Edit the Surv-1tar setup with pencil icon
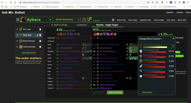 pyautogui.click(x=38, y=35)
